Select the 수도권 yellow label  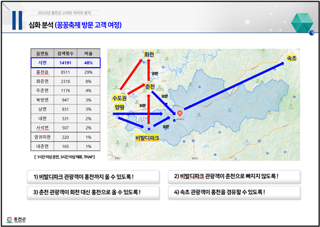[x=120, y=98]
